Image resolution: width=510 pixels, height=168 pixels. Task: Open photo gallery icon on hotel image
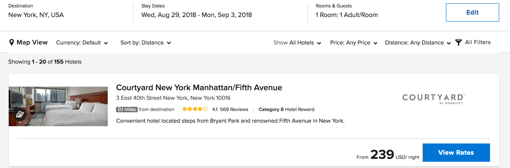20,114
